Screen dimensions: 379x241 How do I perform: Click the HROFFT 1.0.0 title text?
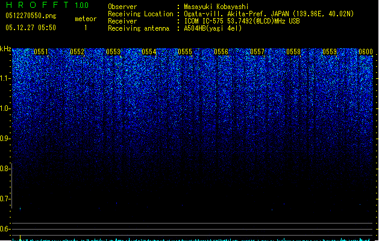point(47,5)
